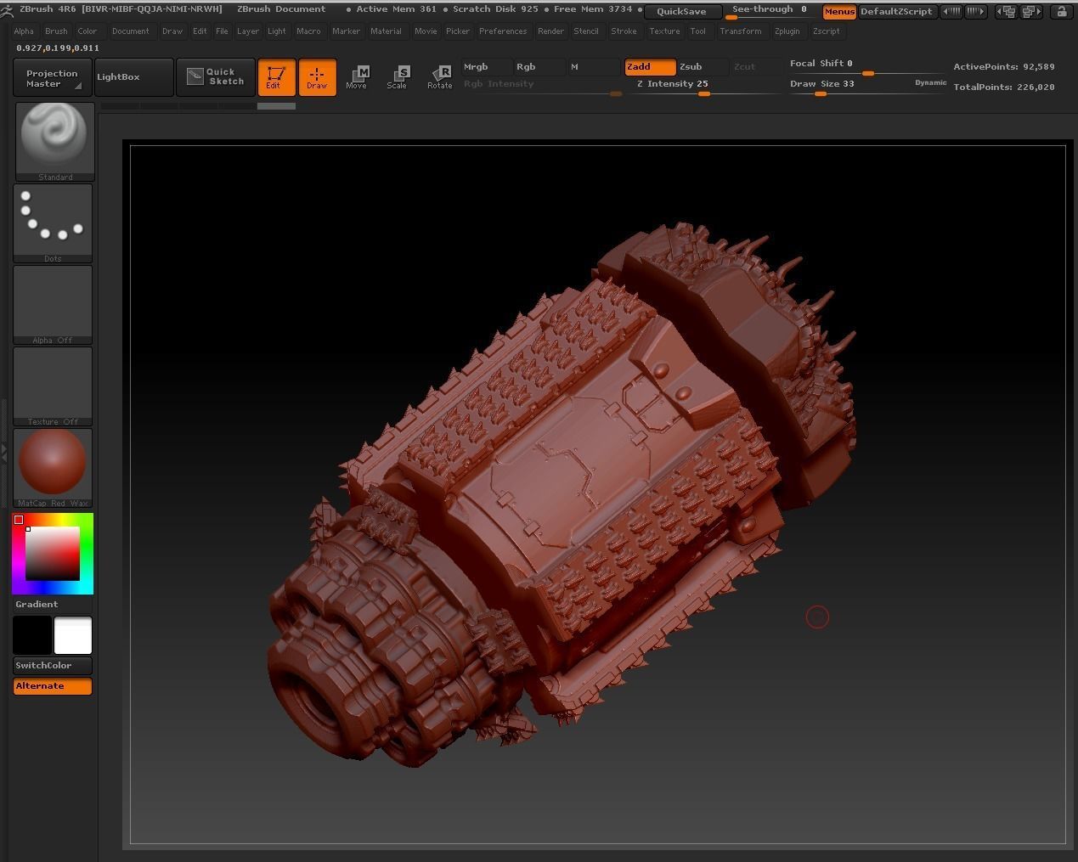Select the Rotate tool
The height and width of the screenshot is (862, 1078).
(440, 77)
